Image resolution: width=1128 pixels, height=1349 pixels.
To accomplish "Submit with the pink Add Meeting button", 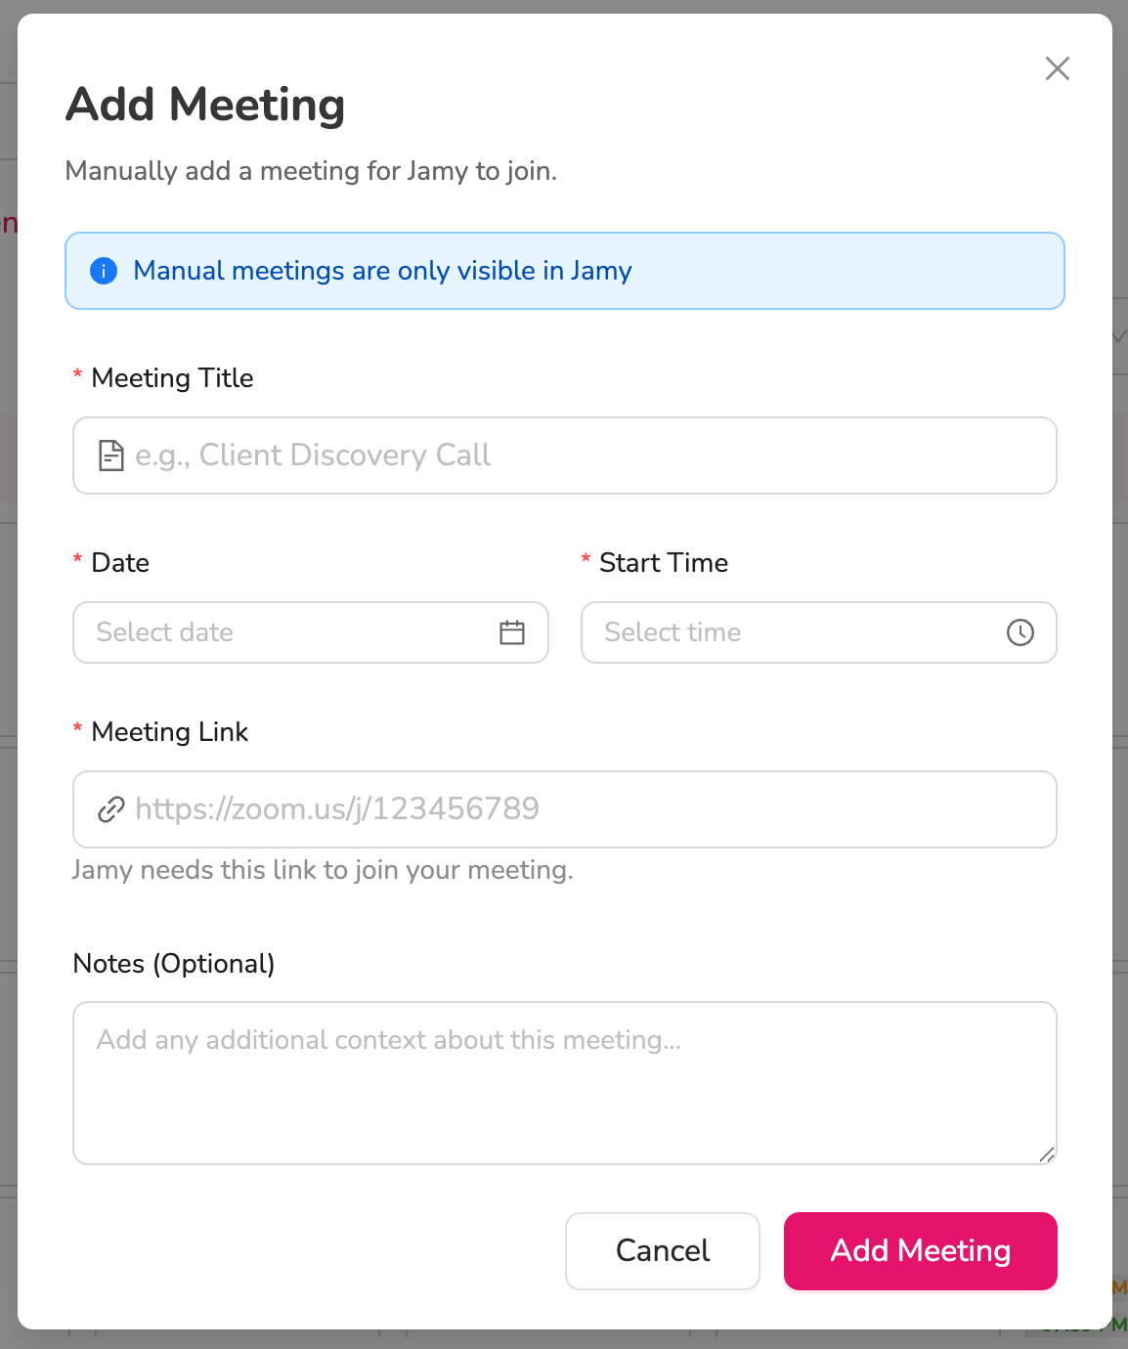I will click(x=921, y=1251).
